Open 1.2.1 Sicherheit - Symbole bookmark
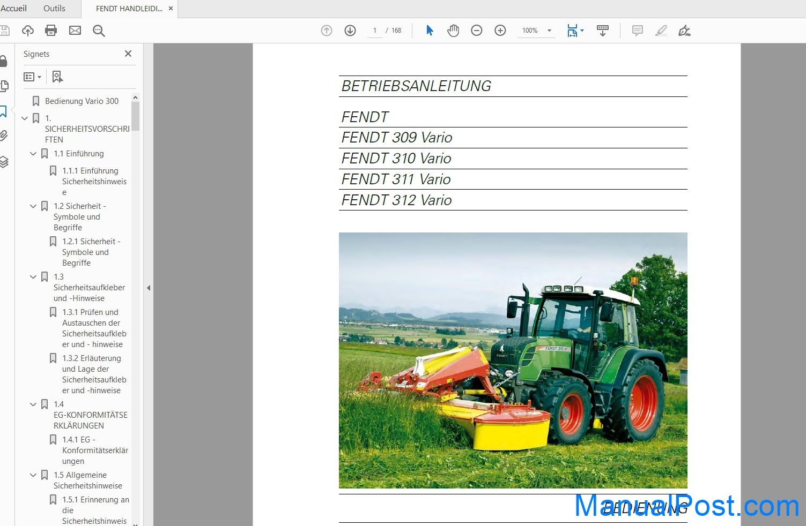This screenshot has width=806, height=526. [x=91, y=252]
